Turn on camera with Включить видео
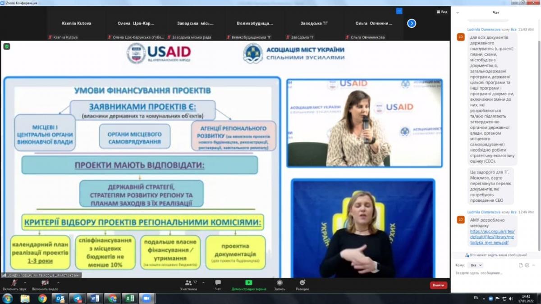 (45, 284)
